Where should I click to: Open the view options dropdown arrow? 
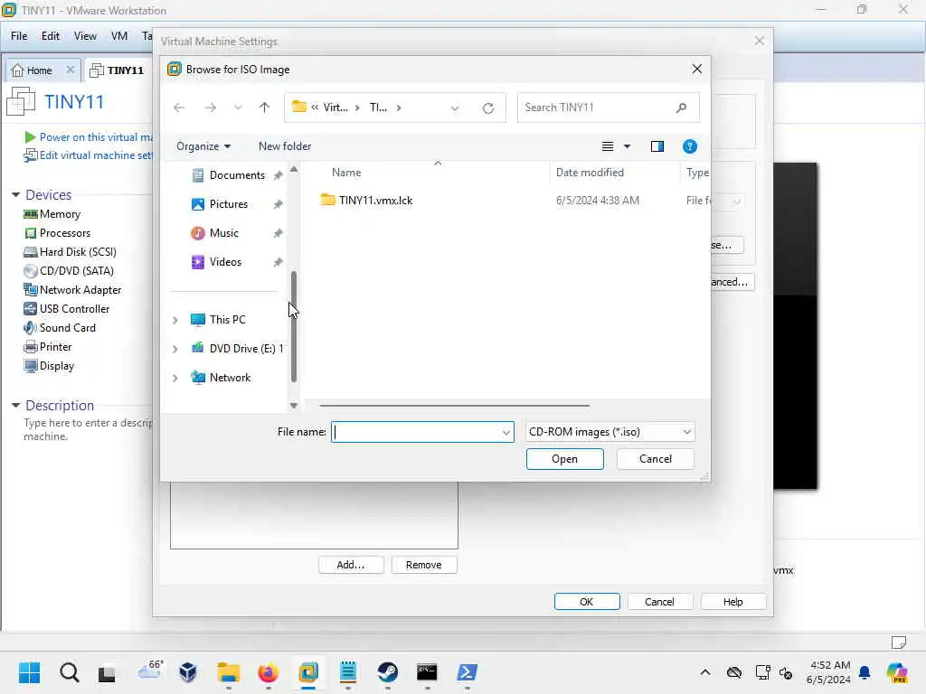coord(628,146)
